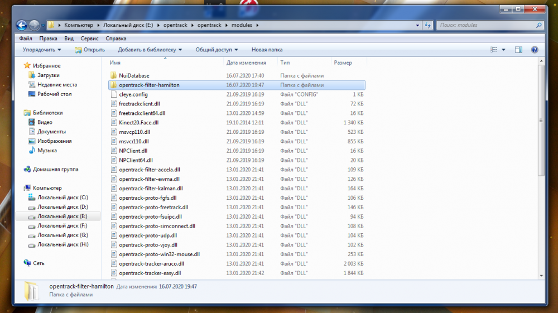
Task: Select Библиотеки in navigation pane
Action: pos(47,113)
